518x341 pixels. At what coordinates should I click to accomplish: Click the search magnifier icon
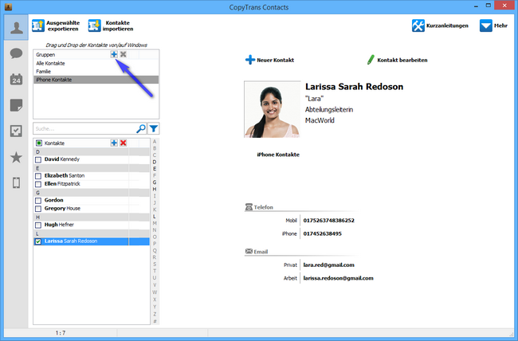coord(141,127)
